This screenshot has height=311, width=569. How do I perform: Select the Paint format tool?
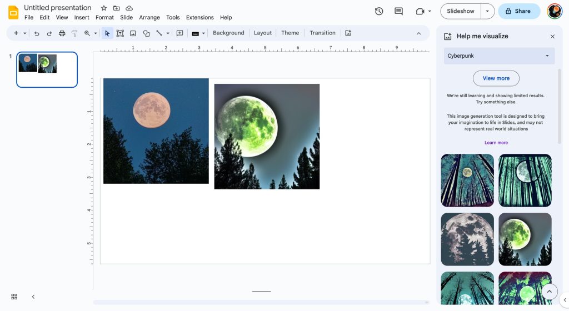point(74,33)
